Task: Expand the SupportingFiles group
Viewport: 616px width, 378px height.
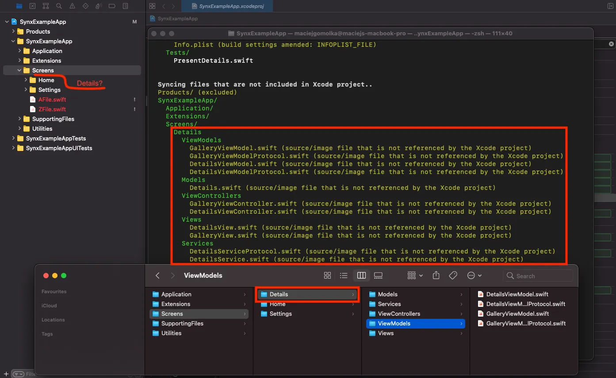Action: [x=19, y=119]
